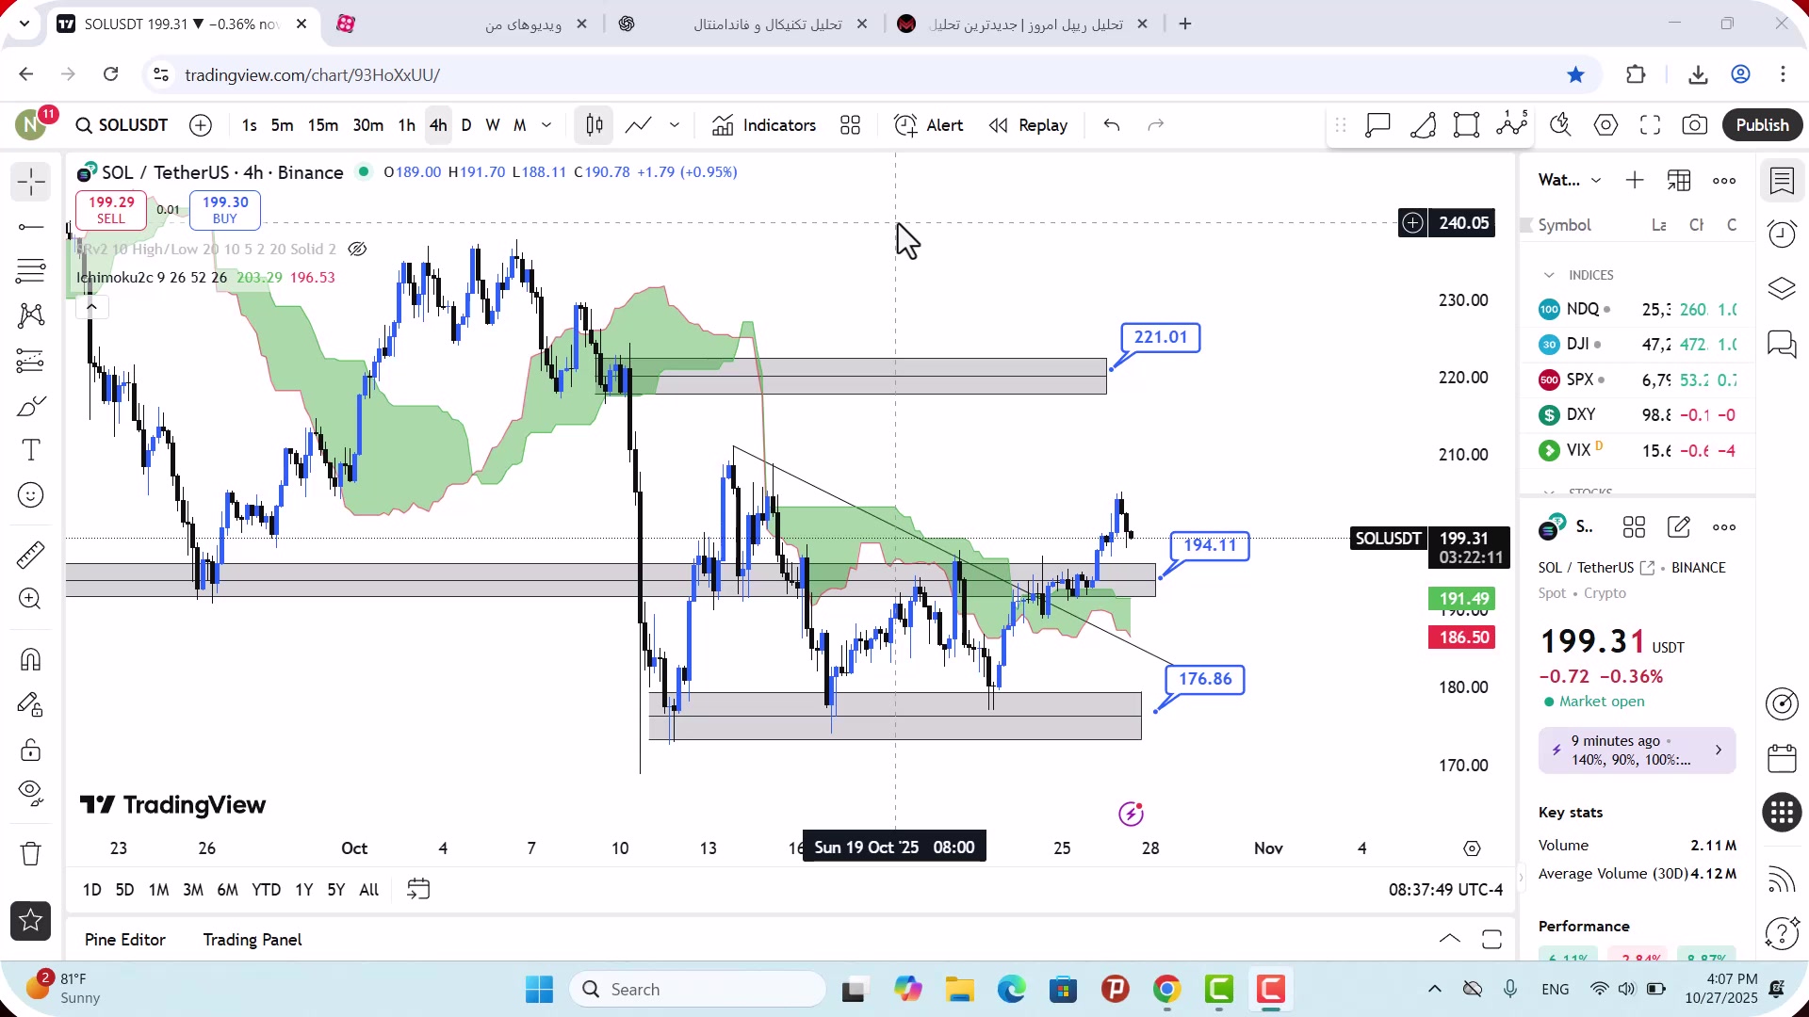1809x1017 pixels.
Task: Toggle lock all drawing tools
Action: pos(31,750)
